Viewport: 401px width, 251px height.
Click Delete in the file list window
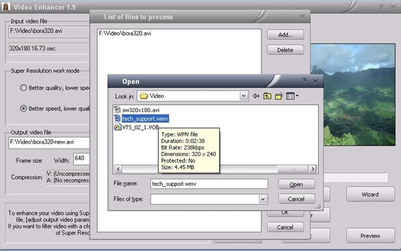(x=285, y=50)
